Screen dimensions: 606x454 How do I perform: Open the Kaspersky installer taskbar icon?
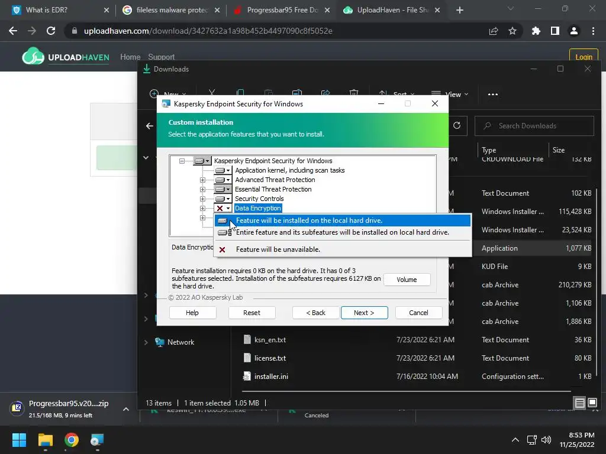97,440
